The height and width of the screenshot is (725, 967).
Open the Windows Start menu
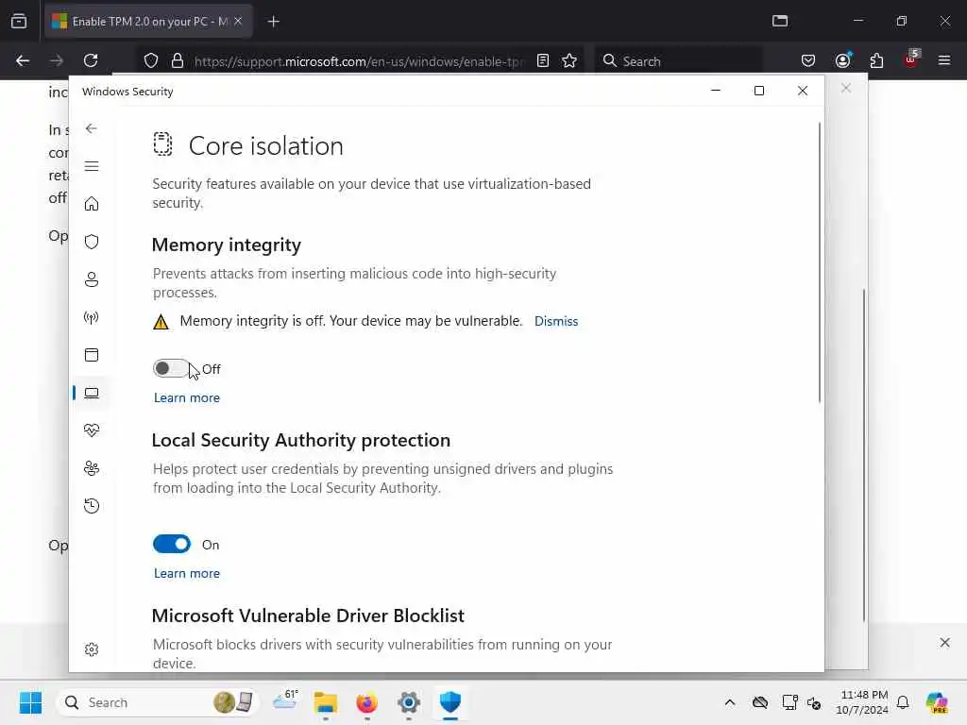(x=30, y=702)
